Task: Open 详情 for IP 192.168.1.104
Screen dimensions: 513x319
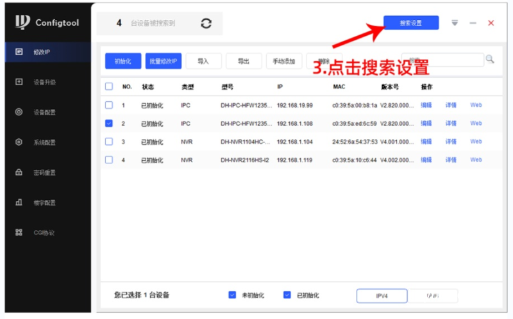Action: [x=451, y=142]
